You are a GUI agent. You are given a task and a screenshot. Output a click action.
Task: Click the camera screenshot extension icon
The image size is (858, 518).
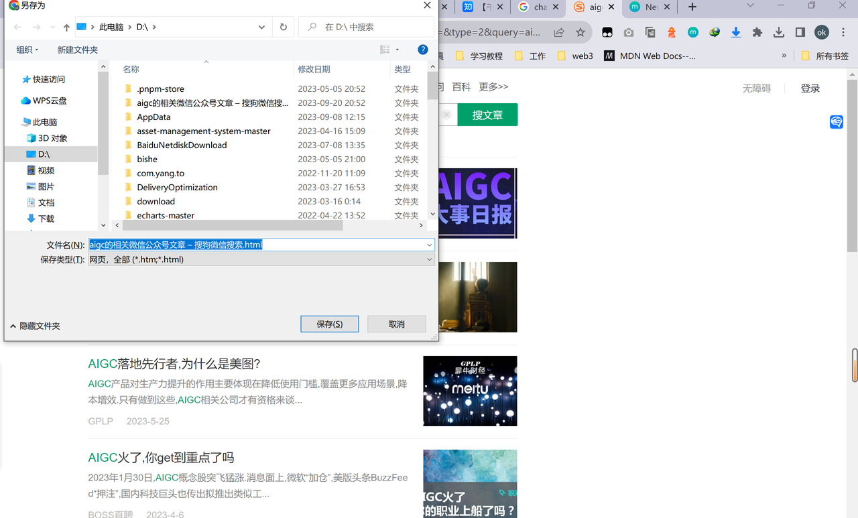(629, 32)
